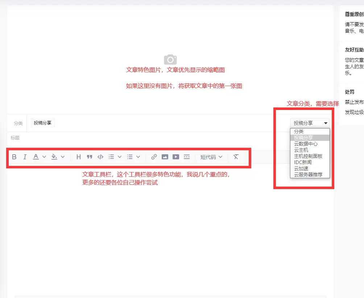This screenshot has height=298, width=364.
Task: Click the highlight color swatch in toolbar
Action: [x=54, y=157]
